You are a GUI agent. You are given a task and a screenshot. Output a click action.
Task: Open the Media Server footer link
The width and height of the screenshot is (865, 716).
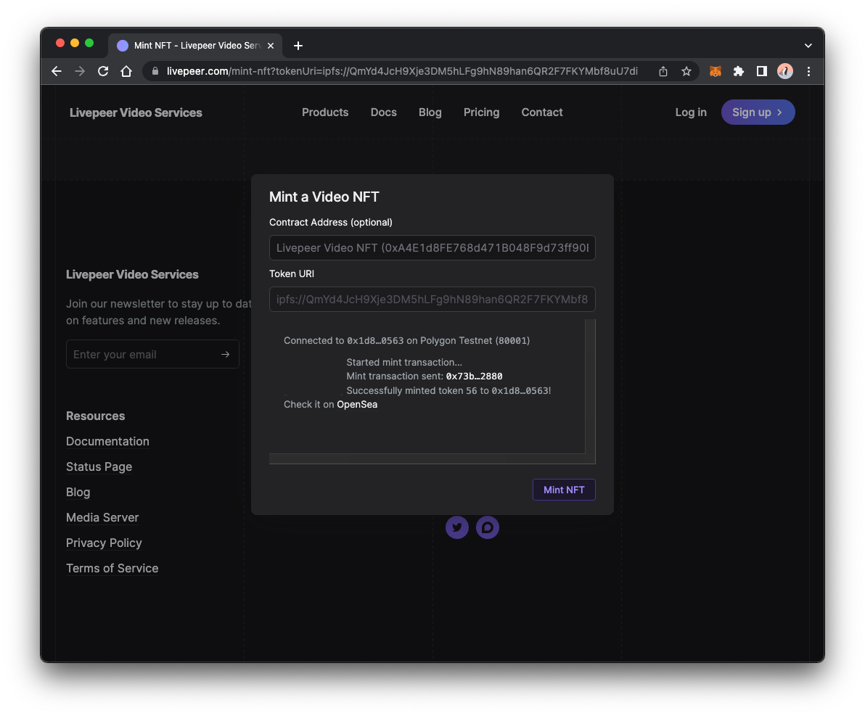click(102, 517)
